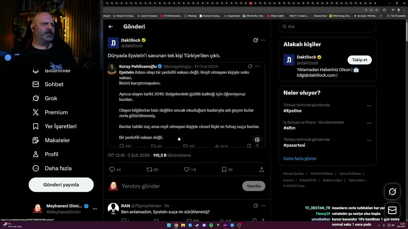Open a new browser tab with plus

coord(375,3)
